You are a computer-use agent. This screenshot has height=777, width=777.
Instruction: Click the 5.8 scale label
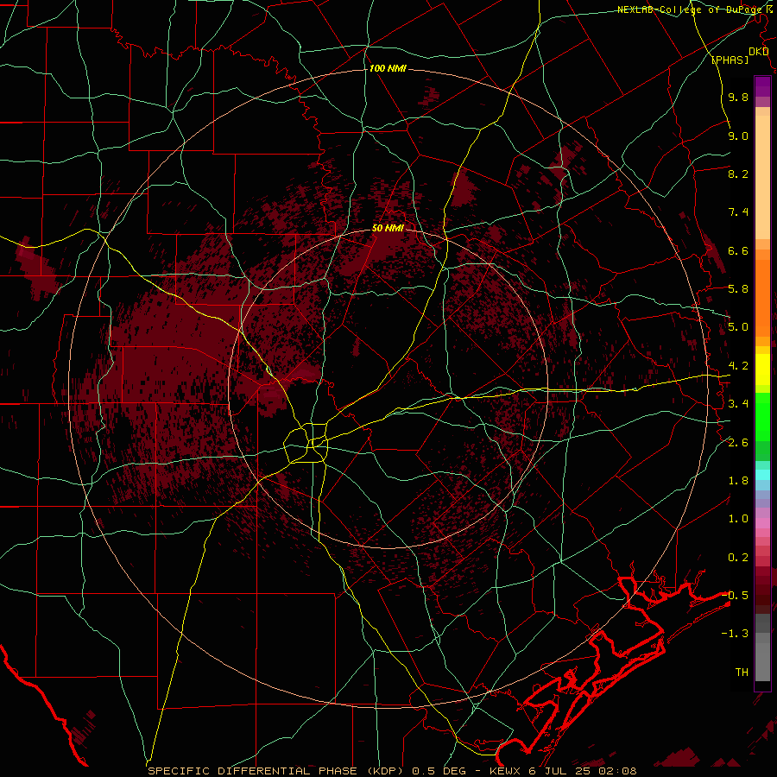(738, 289)
